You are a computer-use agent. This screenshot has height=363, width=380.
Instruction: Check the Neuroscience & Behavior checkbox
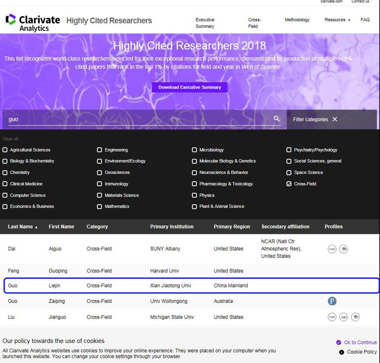(x=195, y=173)
